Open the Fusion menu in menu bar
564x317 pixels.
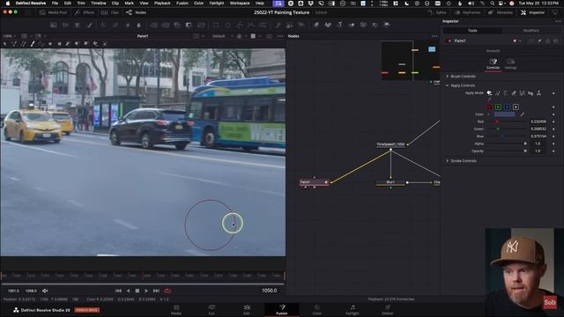pyautogui.click(x=182, y=3)
